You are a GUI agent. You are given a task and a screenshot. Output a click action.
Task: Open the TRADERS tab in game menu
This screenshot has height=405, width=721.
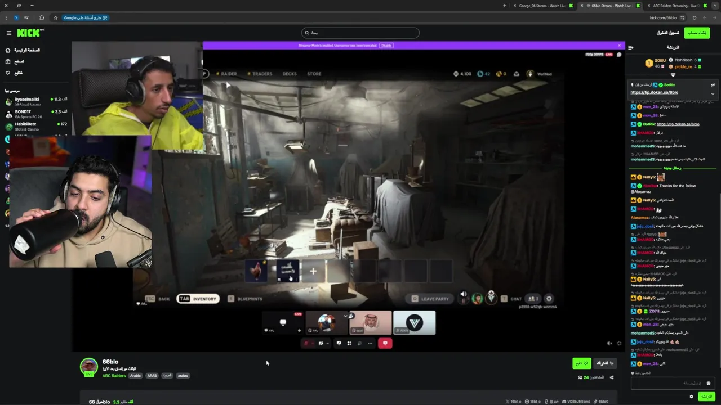pos(262,74)
